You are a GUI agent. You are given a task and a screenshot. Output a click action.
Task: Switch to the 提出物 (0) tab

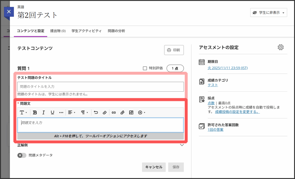(x=58, y=31)
